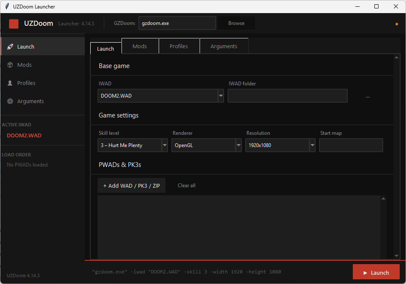Image resolution: width=406 pixels, height=284 pixels.
Task: Click the PWADs & PK3s section heading
Action: click(120, 165)
